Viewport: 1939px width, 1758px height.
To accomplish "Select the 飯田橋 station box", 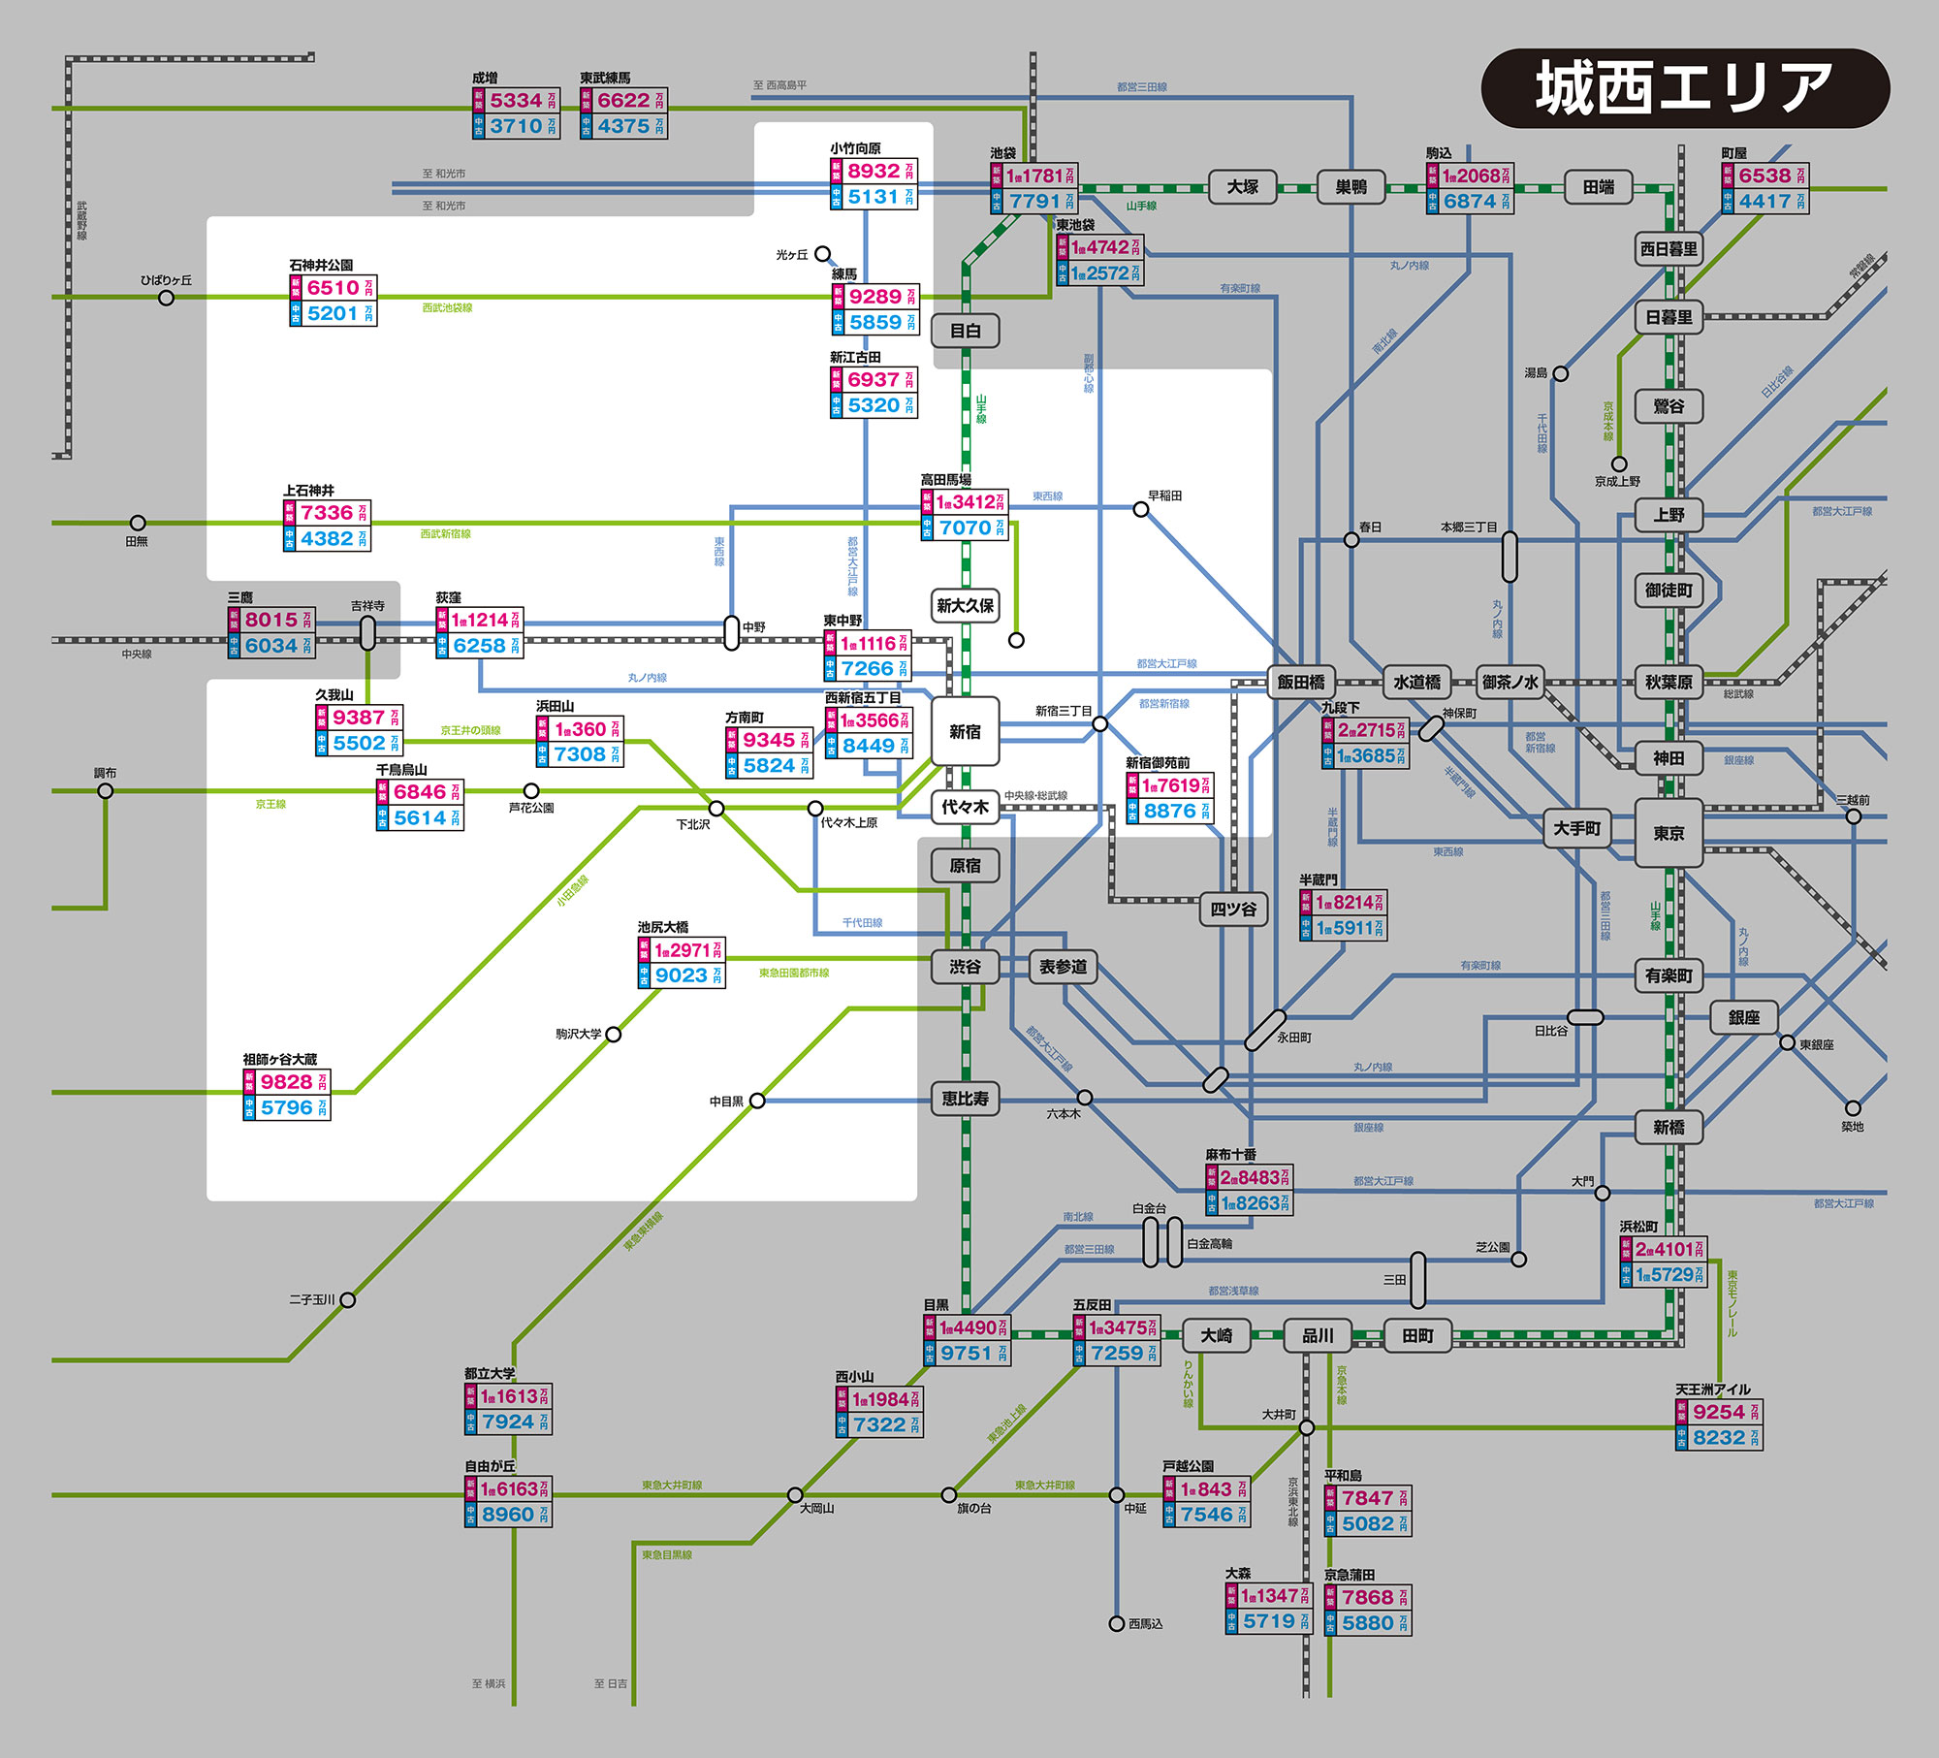I will (1301, 682).
